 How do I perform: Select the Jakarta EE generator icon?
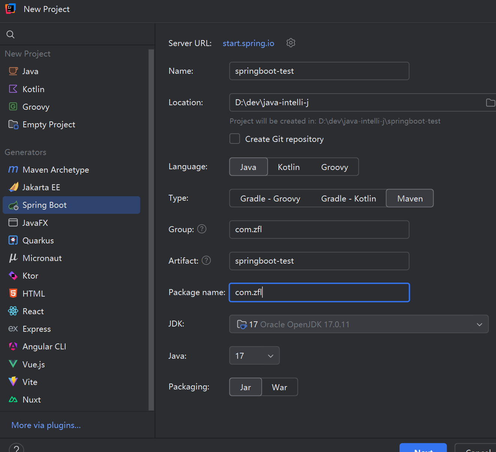tap(13, 187)
